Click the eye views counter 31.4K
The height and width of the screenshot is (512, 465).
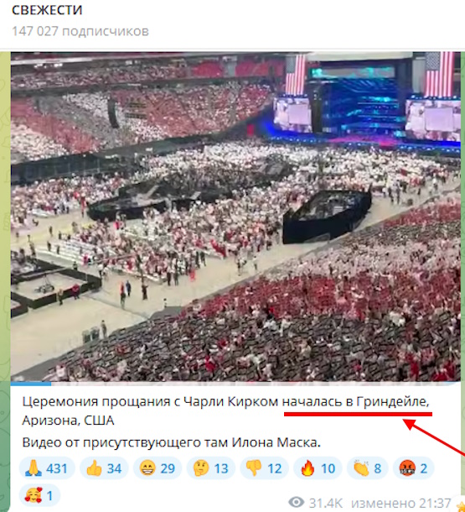[x=315, y=503]
